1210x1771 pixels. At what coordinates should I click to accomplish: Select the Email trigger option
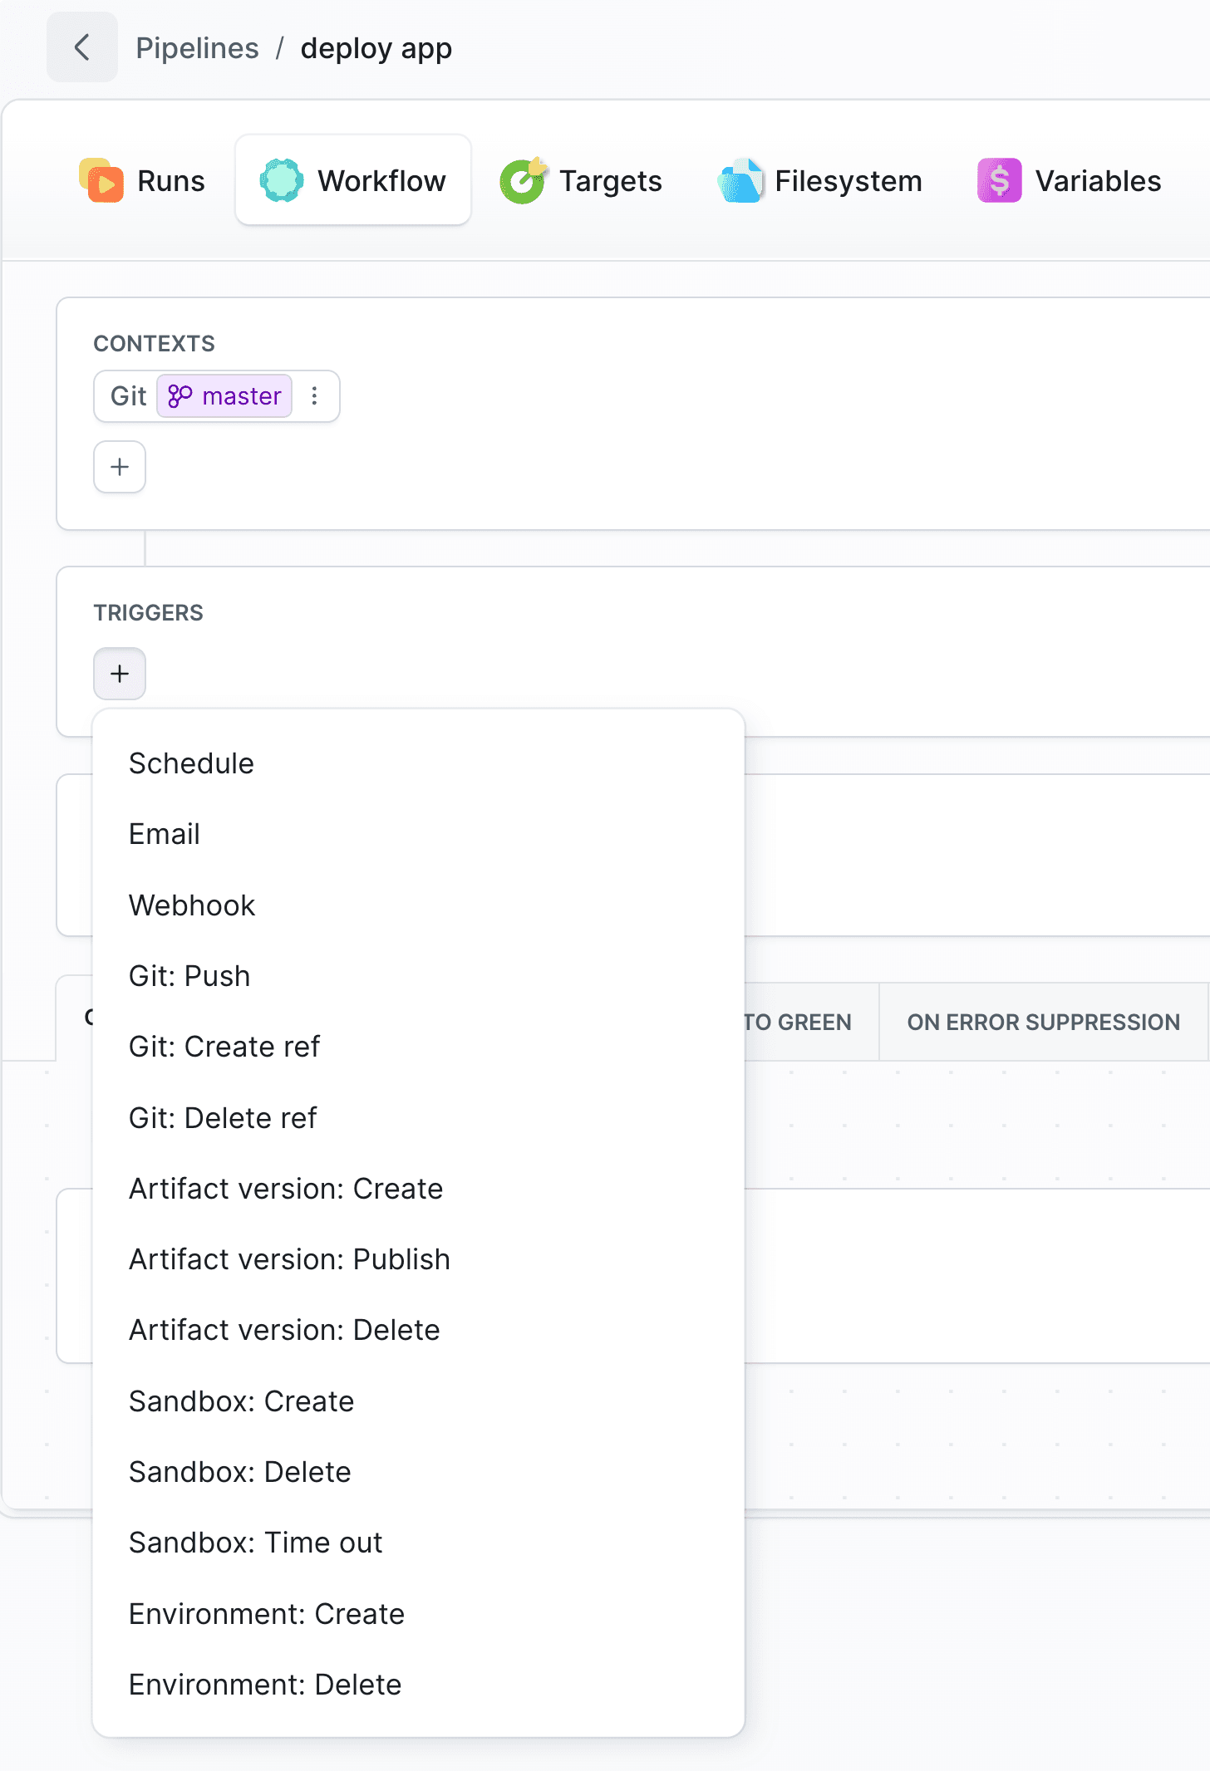(165, 834)
